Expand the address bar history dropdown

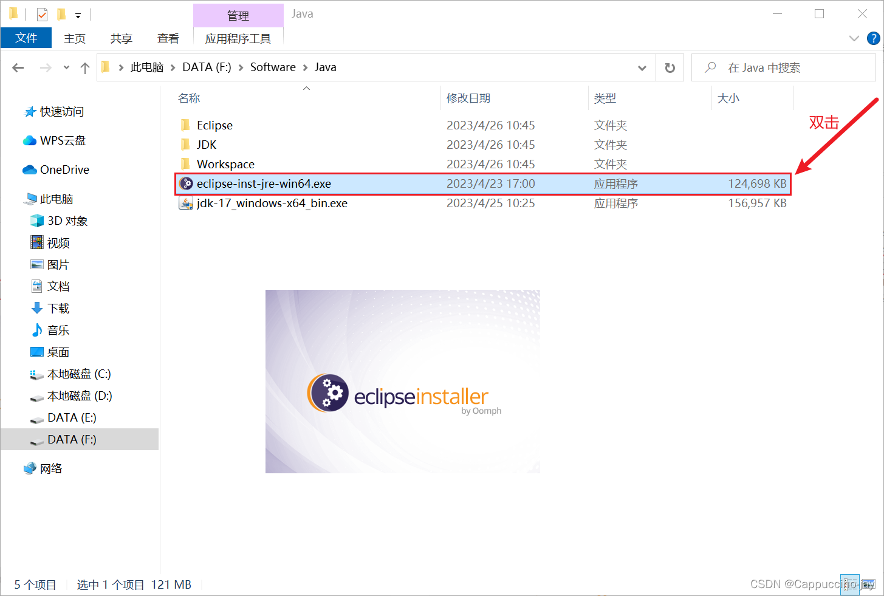coord(642,68)
